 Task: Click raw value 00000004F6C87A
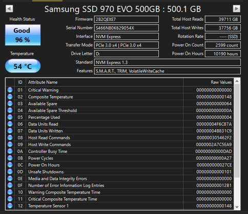(214, 124)
